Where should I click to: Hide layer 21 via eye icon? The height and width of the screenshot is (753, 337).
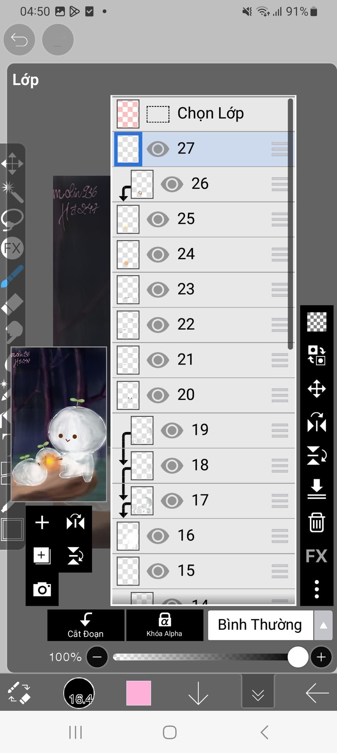158,360
